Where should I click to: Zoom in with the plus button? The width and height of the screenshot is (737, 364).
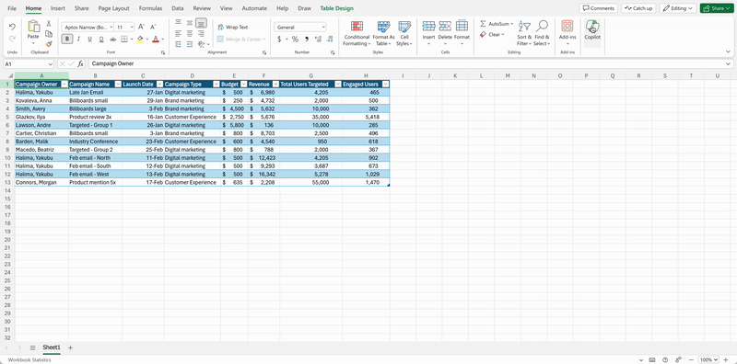(725, 359)
